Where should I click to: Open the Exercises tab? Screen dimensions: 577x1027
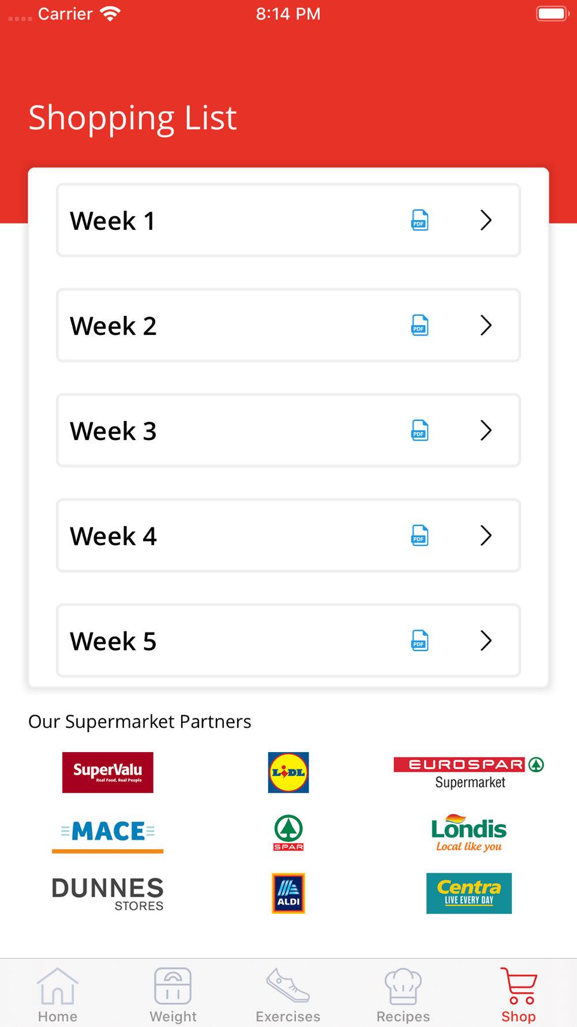(x=288, y=995)
